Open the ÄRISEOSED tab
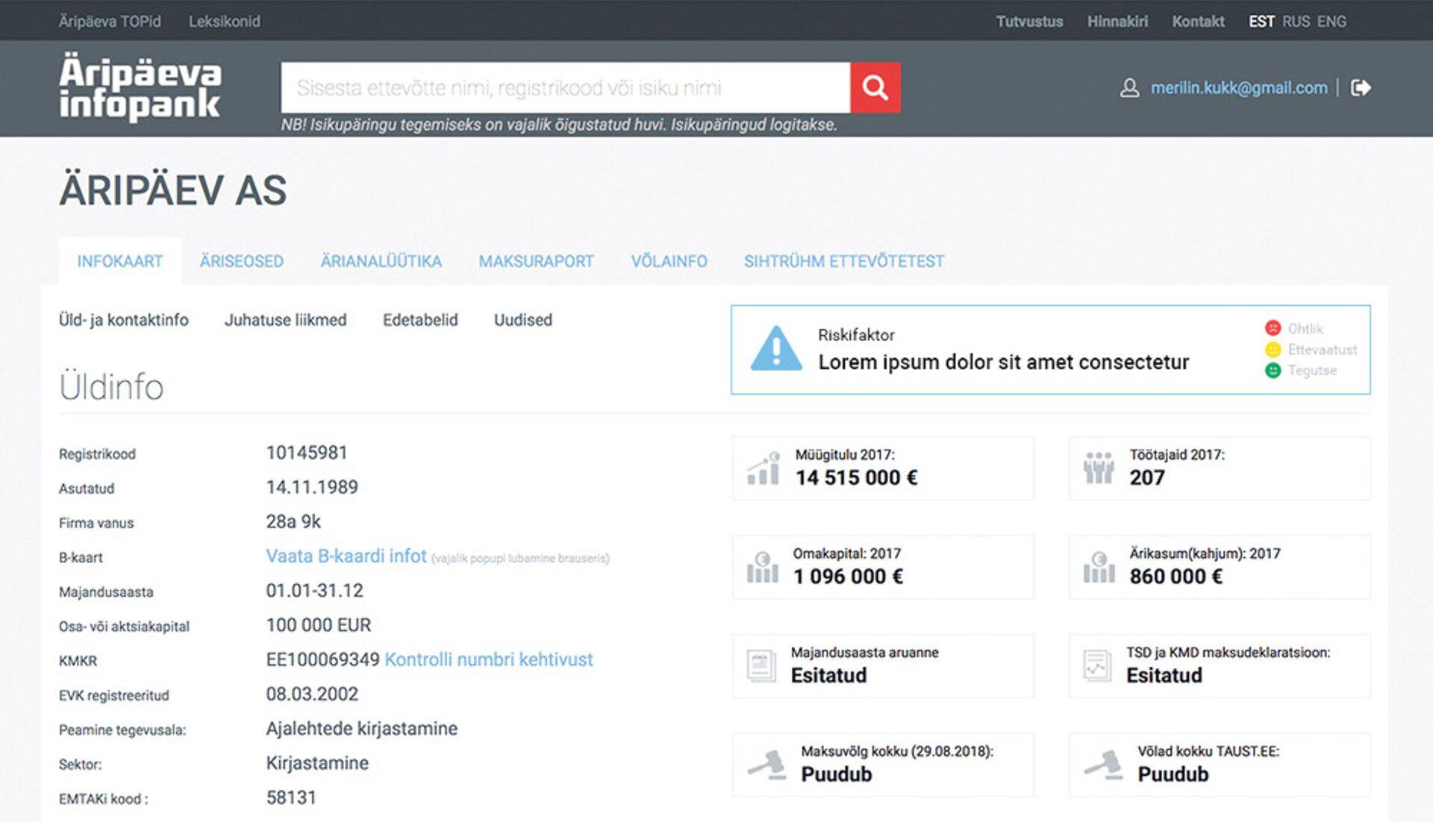 (242, 262)
